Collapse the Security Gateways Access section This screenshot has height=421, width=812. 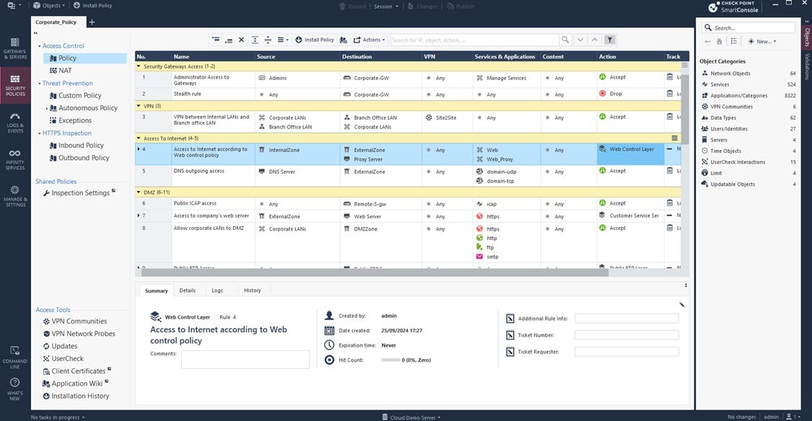click(x=139, y=66)
